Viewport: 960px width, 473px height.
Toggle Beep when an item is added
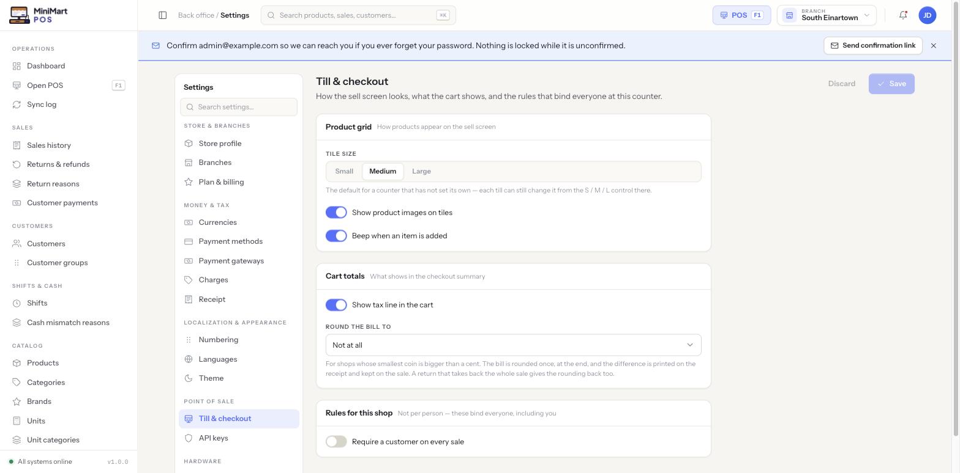336,236
